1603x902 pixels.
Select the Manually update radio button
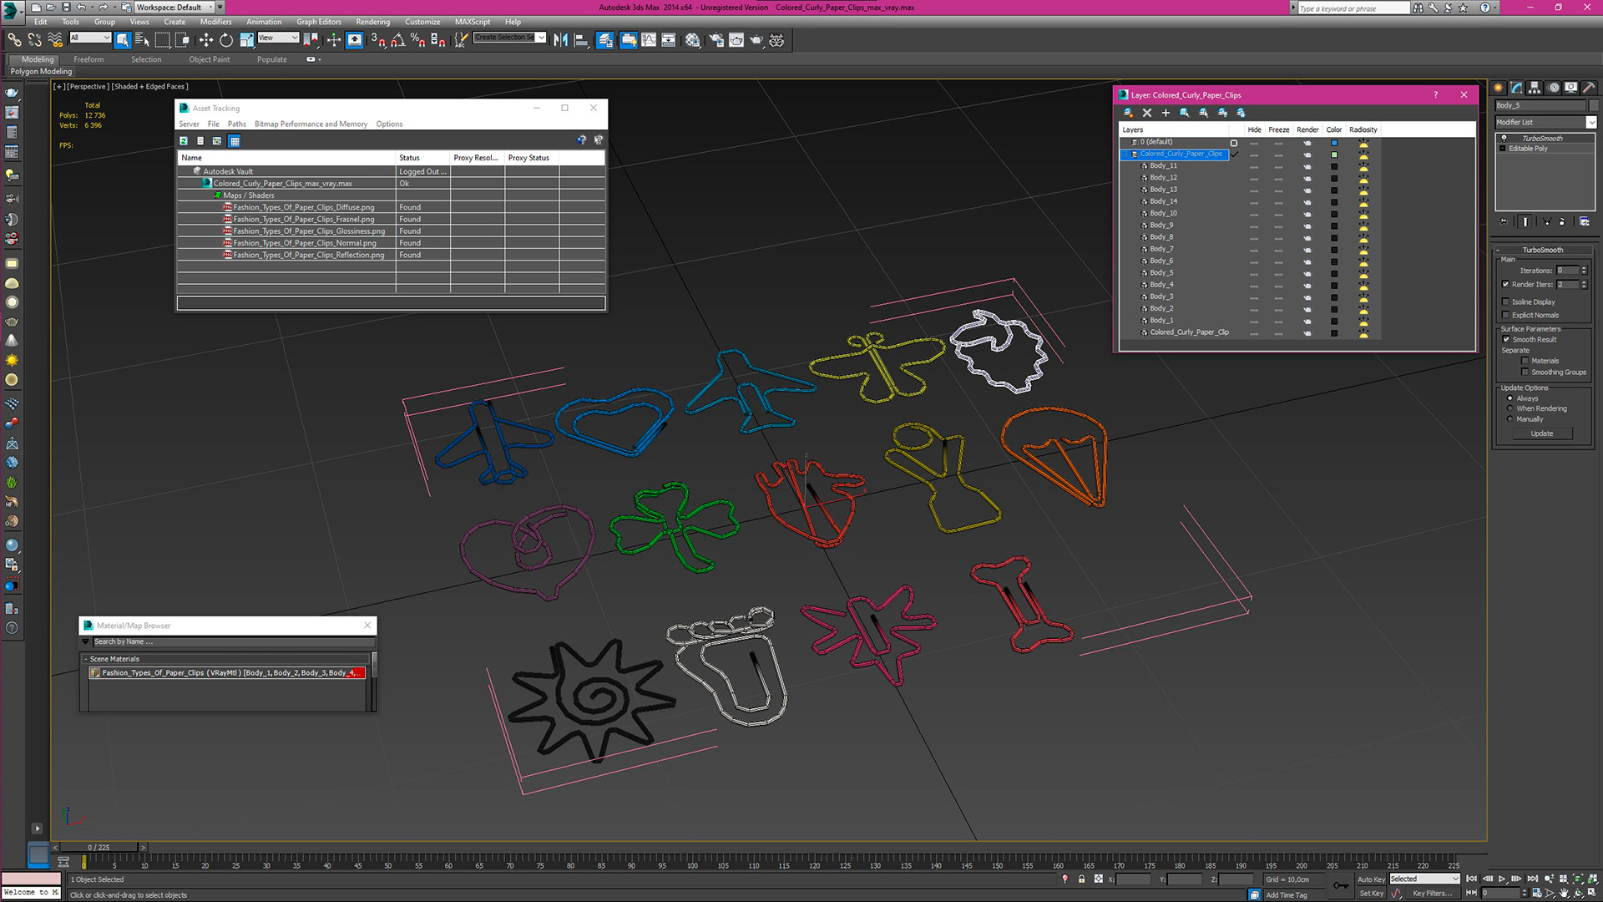click(x=1509, y=419)
